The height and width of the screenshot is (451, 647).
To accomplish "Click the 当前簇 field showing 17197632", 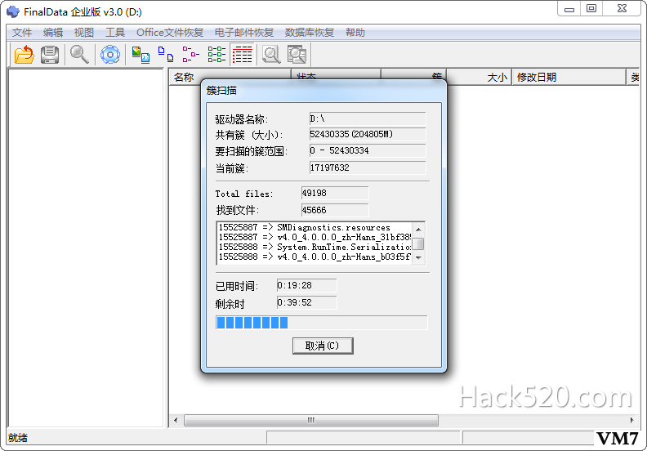I will tap(368, 167).
